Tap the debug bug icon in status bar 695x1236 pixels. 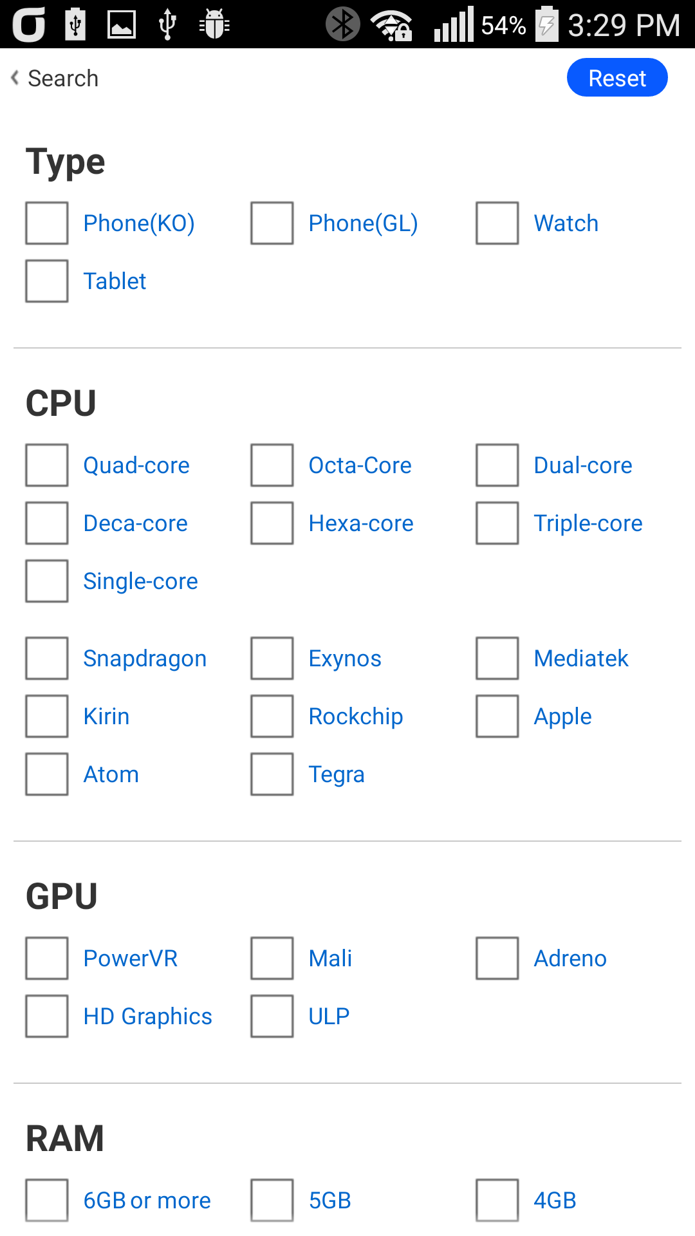coord(214,24)
